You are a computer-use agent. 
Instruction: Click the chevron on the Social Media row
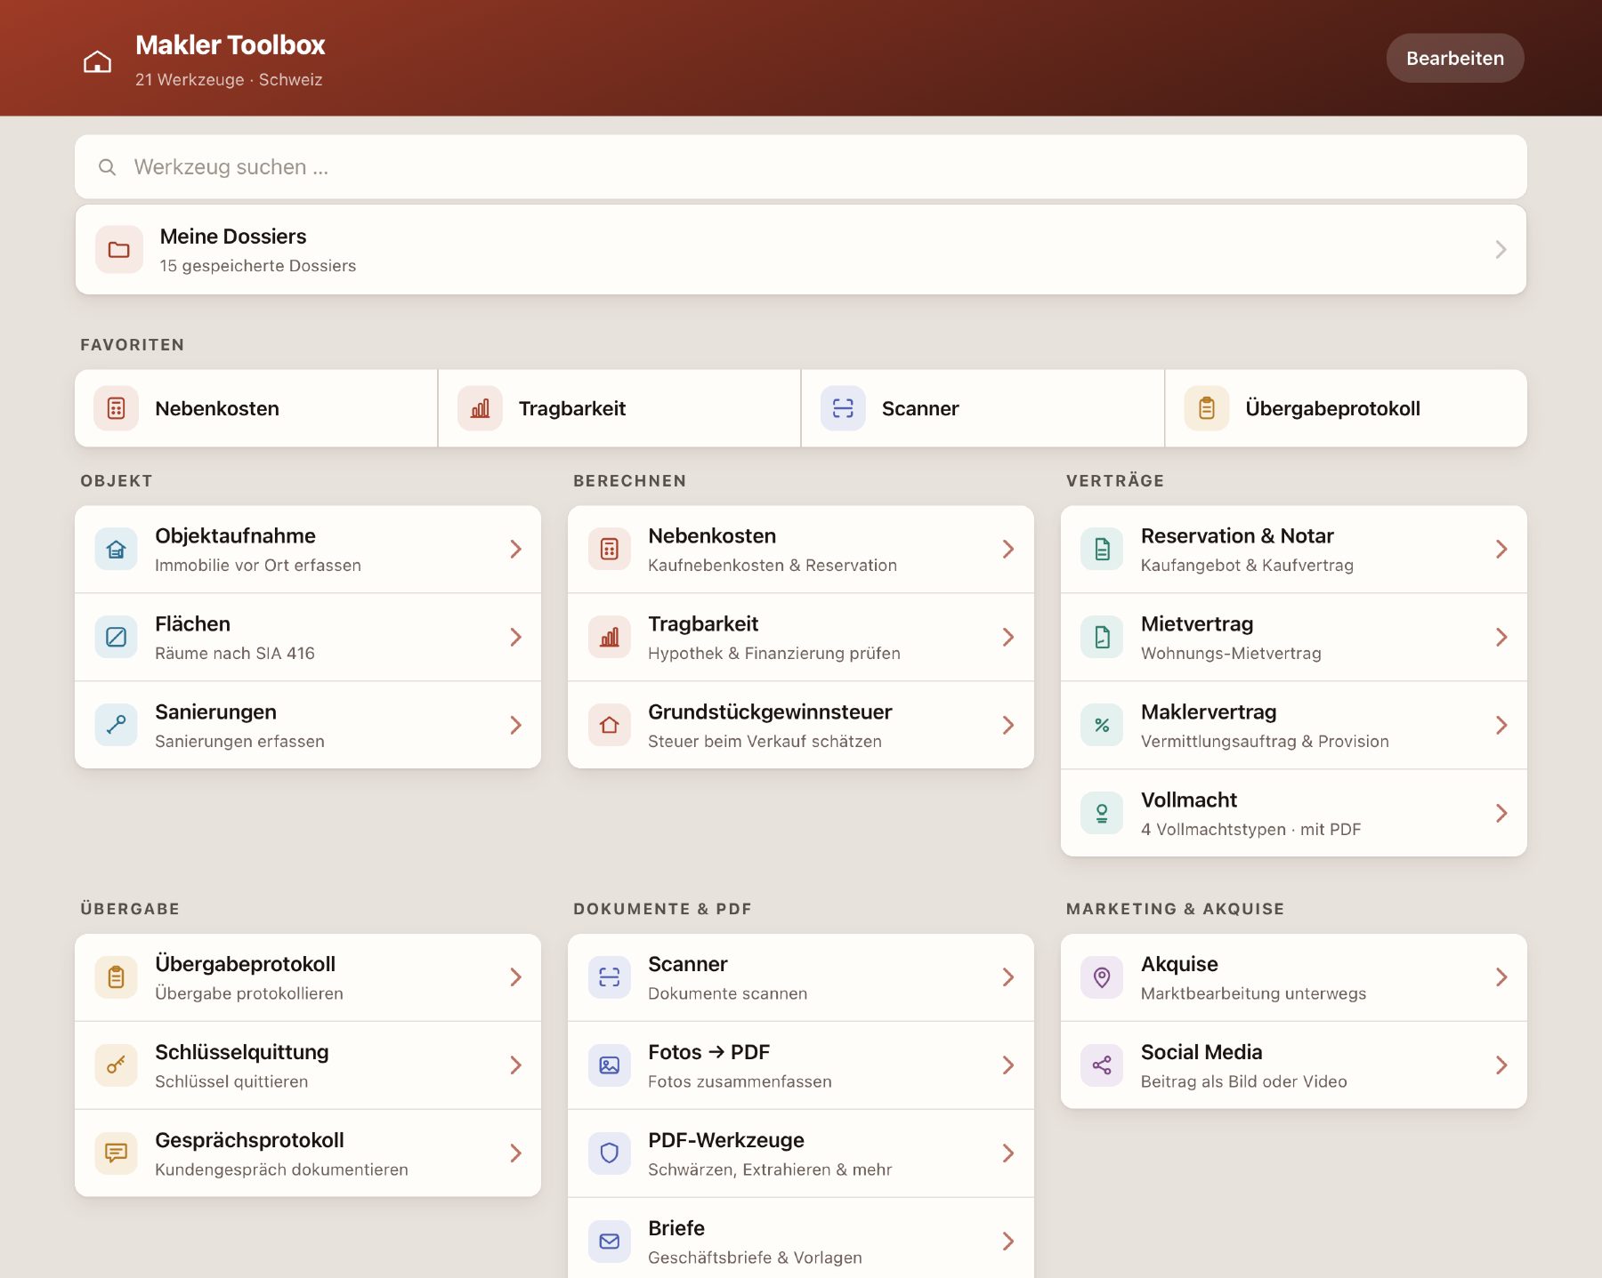tap(1501, 1065)
